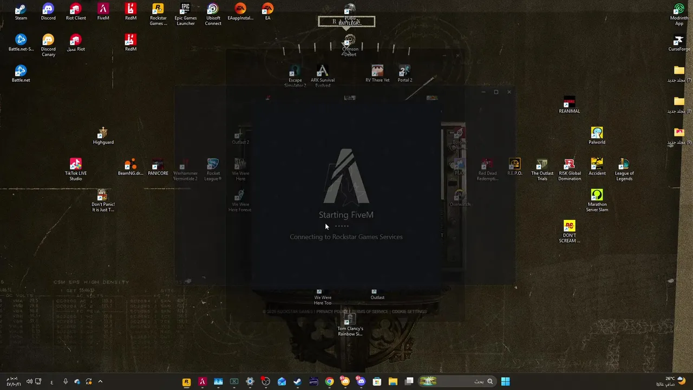
Task: Select the Portal 2 desktop icon
Action: coord(404,74)
